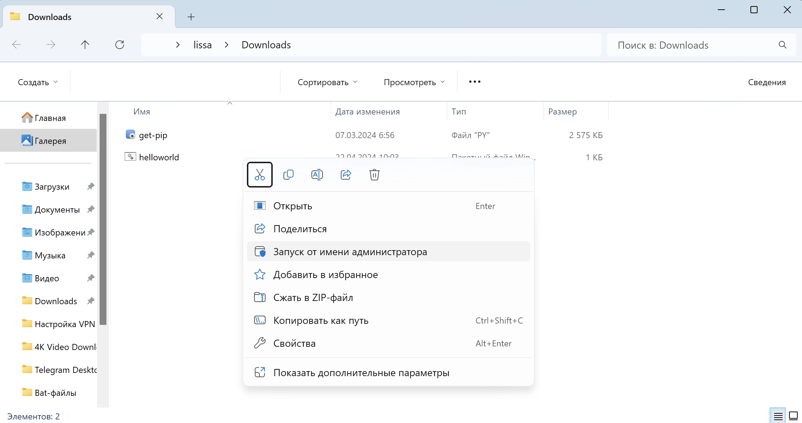
Task: Click the Downloads window tab
Action: tap(49, 16)
